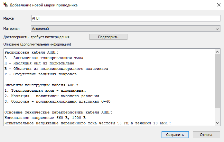Click the application icon in title bar
Viewport: 224px width, 142px height.
point(5,5)
